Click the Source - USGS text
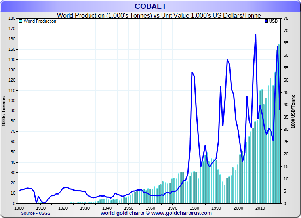Screen dimensions: 301x218 point(35,213)
